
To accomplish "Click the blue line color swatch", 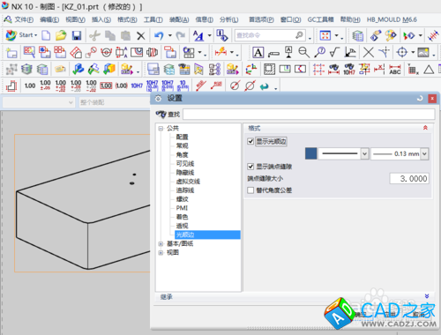I will pos(311,153).
